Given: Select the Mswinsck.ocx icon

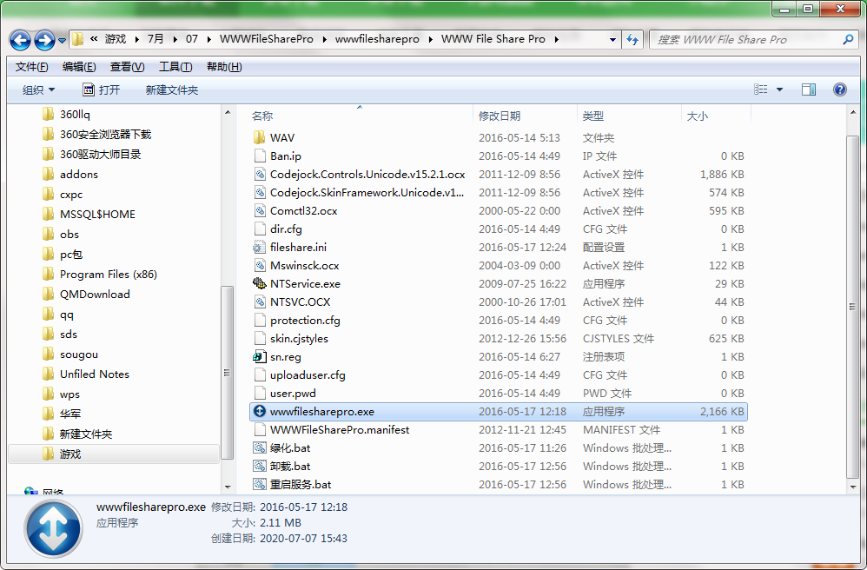Looking at the screenshot, I should [260, 265].
